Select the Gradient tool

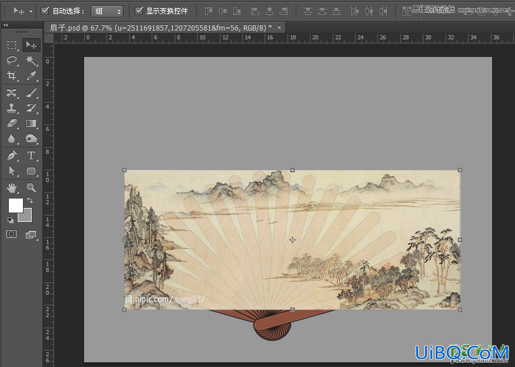pos(31,123)
